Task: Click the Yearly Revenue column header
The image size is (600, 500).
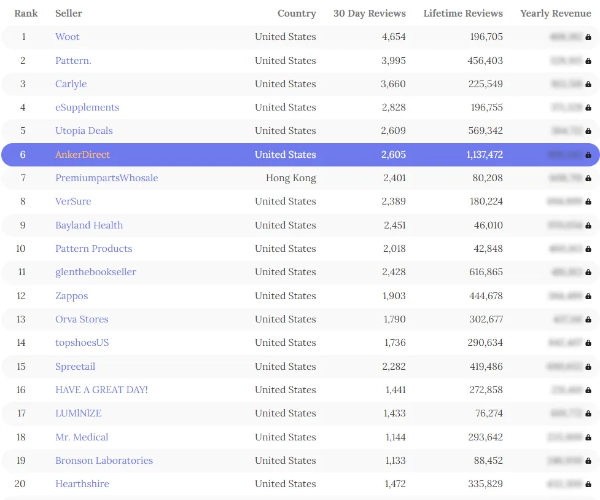Action: (556, 14)
